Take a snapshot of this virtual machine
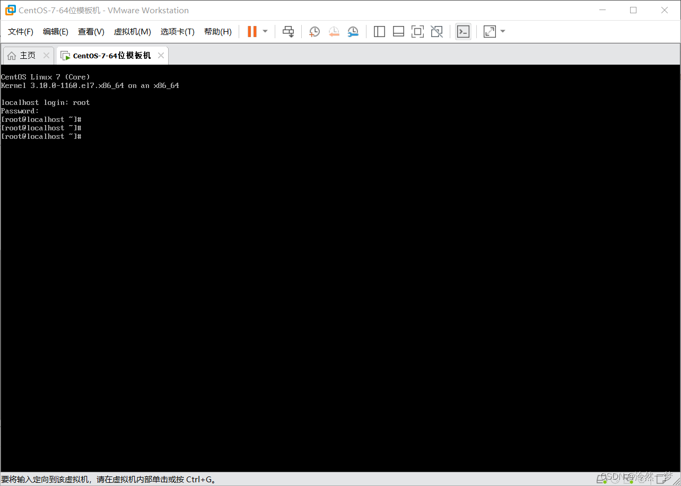Screen dimensions: 681x486 (315, 32)
